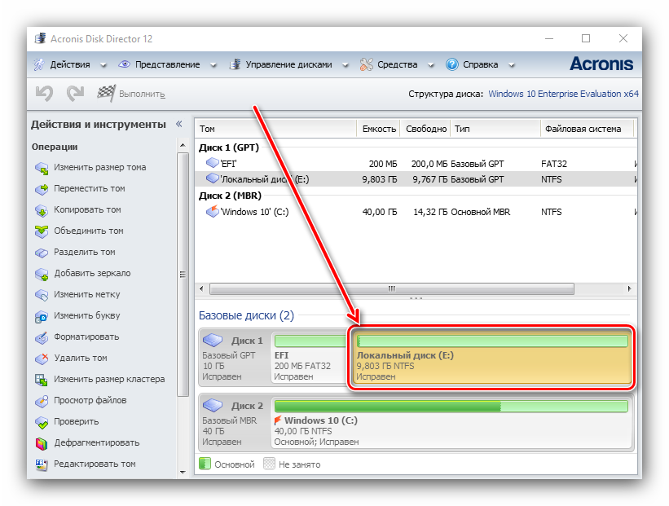The height and width of the screenshot is (506, 669).
Task: Collapse the Действия и инструменты sidebar panel
Action: point(180,125)
